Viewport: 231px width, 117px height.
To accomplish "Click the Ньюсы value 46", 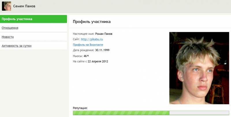I will tap(85, 56).
